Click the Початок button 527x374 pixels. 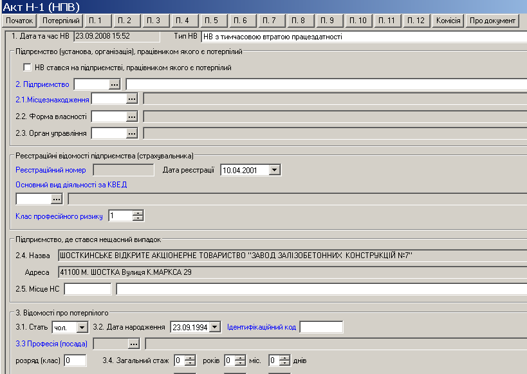click(x=19, y=21)
